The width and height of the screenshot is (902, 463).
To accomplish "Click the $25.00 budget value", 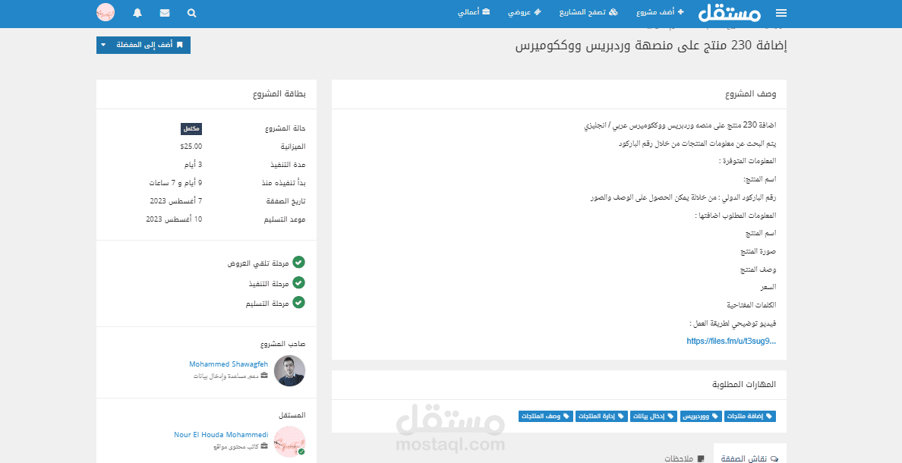I will 191,146.
